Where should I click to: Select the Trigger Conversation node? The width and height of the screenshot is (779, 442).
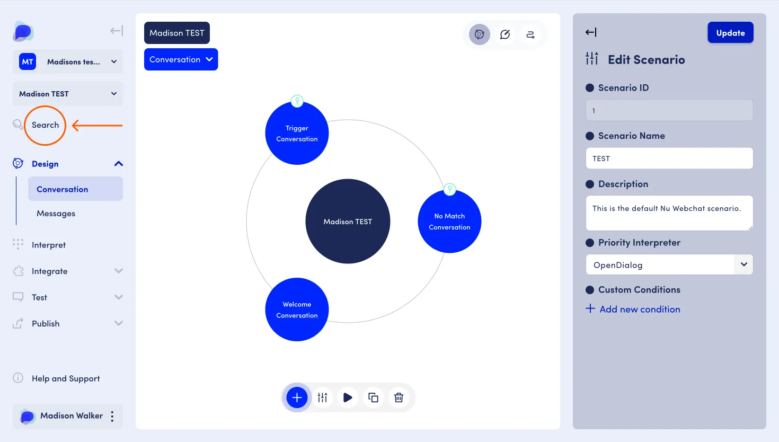[x=297, y=134]
